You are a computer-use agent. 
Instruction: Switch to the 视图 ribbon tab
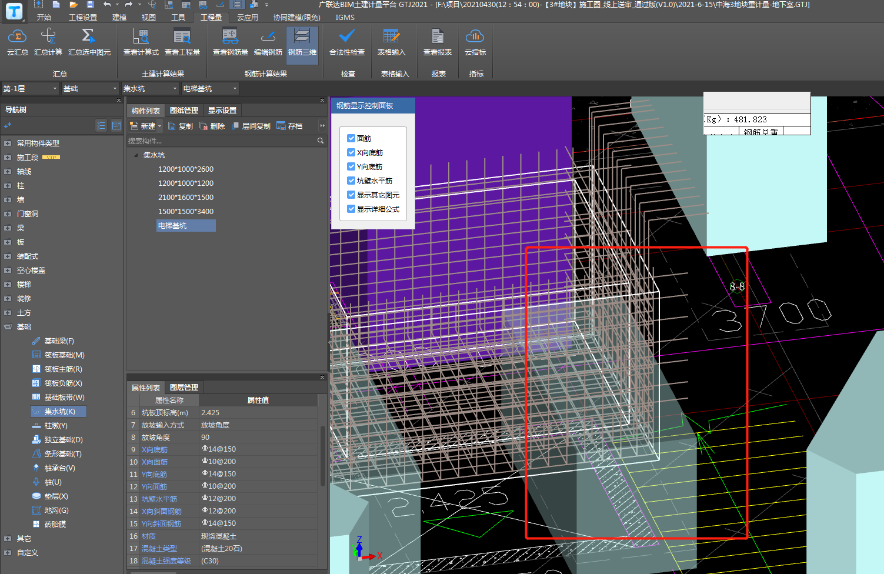point(149,17)
